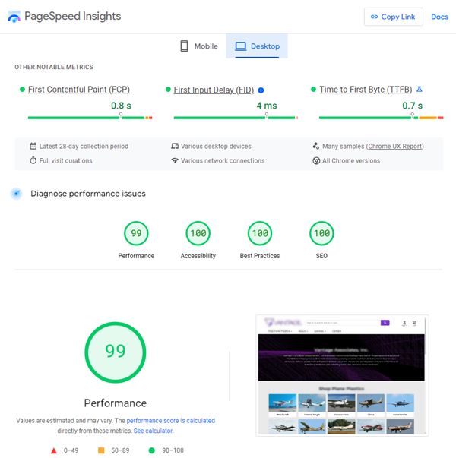The width and height of the screenshot is (456, 458).
Task: Select the SEO 100 score gauge
Action: [321, 233]
